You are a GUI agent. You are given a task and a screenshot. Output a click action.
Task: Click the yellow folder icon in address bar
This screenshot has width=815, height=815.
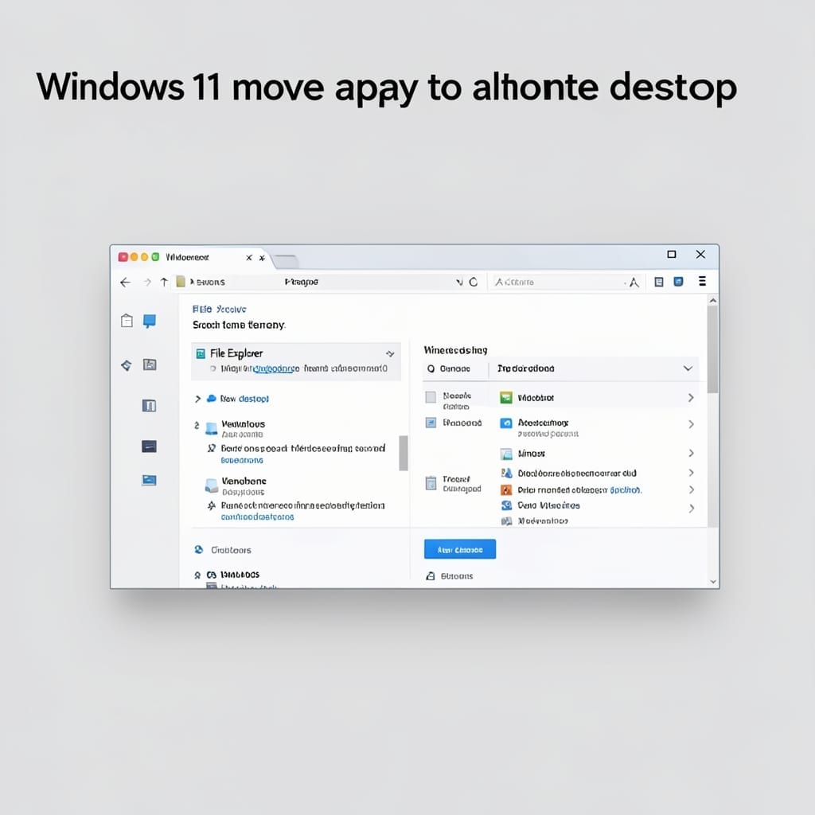[x=181, y=282]
